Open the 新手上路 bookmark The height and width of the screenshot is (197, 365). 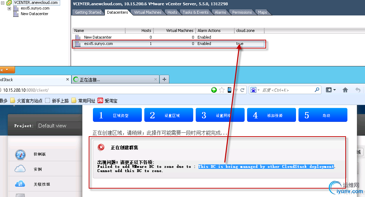tap(57, 100)
